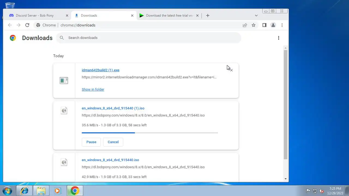This screenshot has height=196, width=349.
Task: Go back with the back arrow
Action: 10,25
